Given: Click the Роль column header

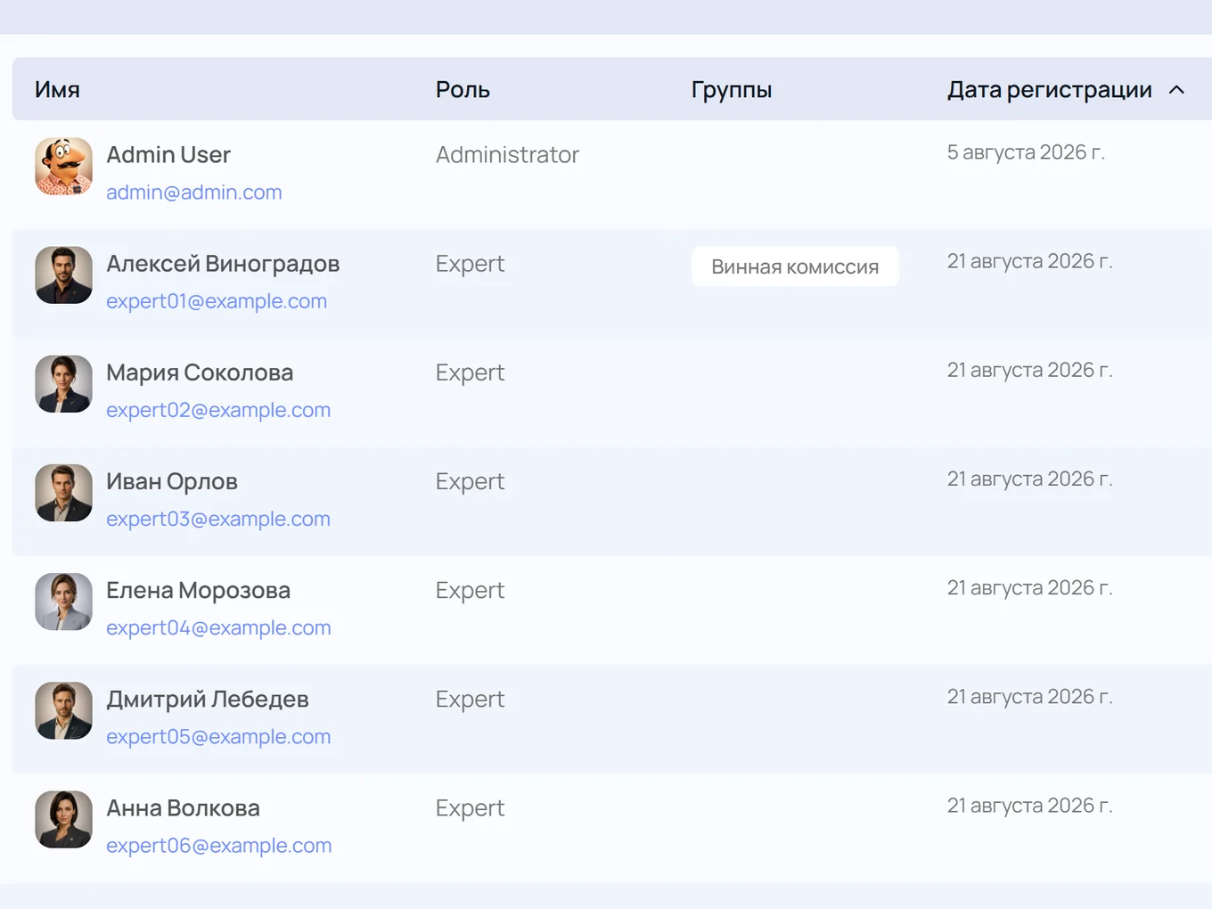Looking at the screenshot, I should (x=463, y=89).
